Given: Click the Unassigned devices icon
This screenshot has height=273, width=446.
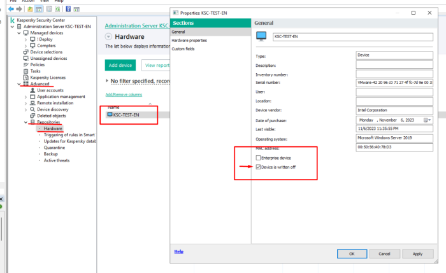Looking at the screenshot, I should (26, 59).
